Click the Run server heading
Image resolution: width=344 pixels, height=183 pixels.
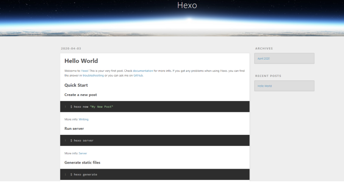[74, 128]
